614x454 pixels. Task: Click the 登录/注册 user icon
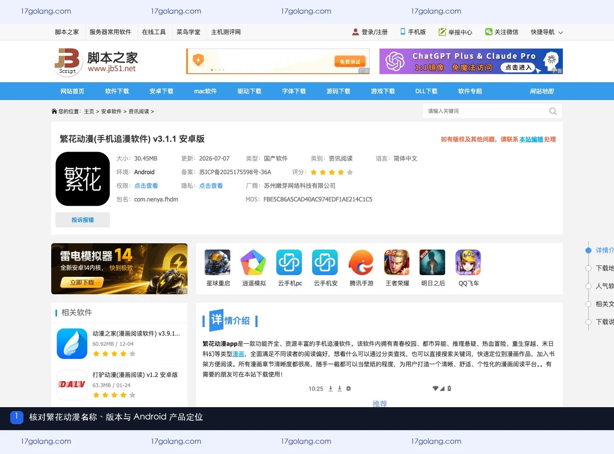(x=356, y=32)
